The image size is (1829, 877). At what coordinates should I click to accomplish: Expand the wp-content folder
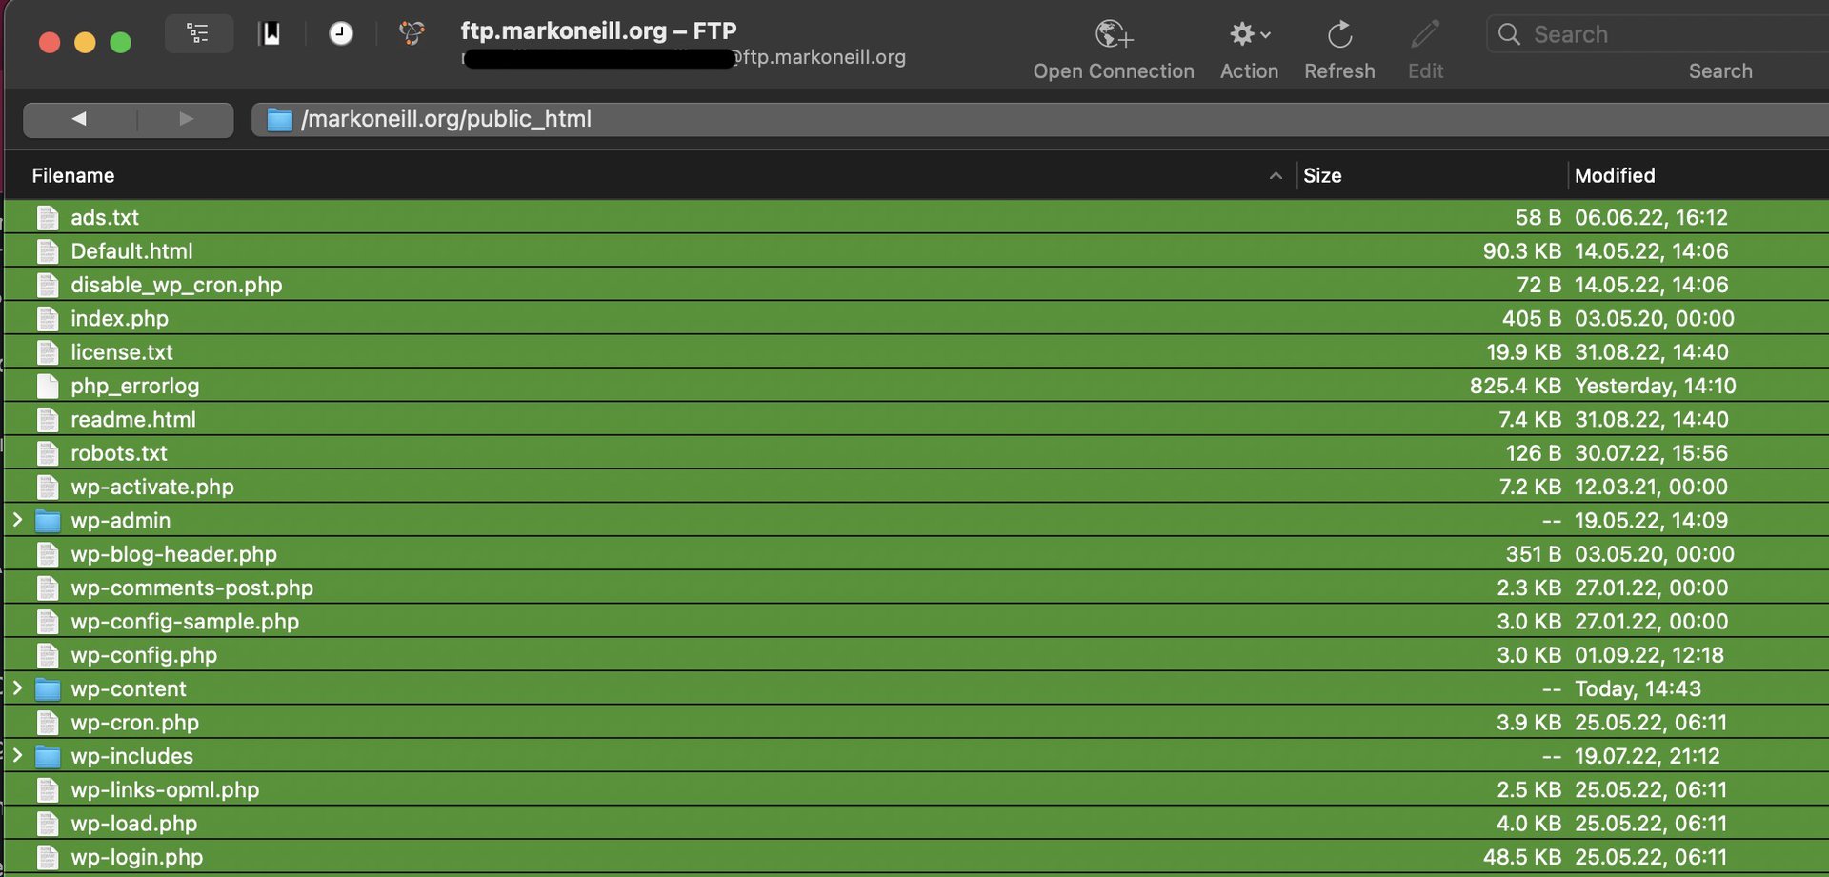tap(17, 688)
